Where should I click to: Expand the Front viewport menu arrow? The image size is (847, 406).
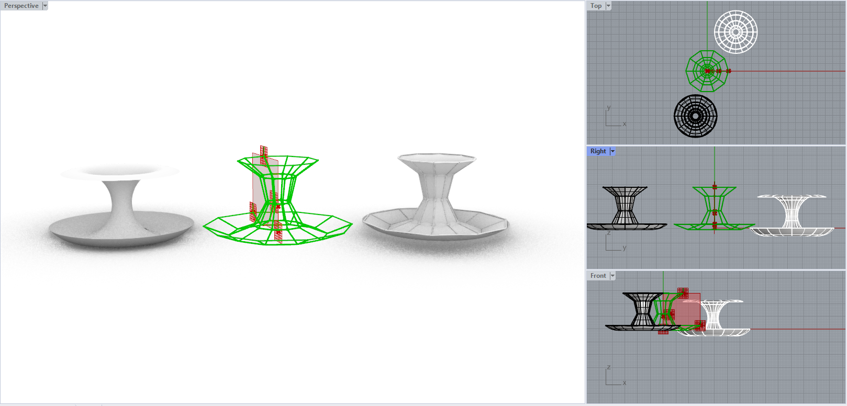[x=612, y=276]
